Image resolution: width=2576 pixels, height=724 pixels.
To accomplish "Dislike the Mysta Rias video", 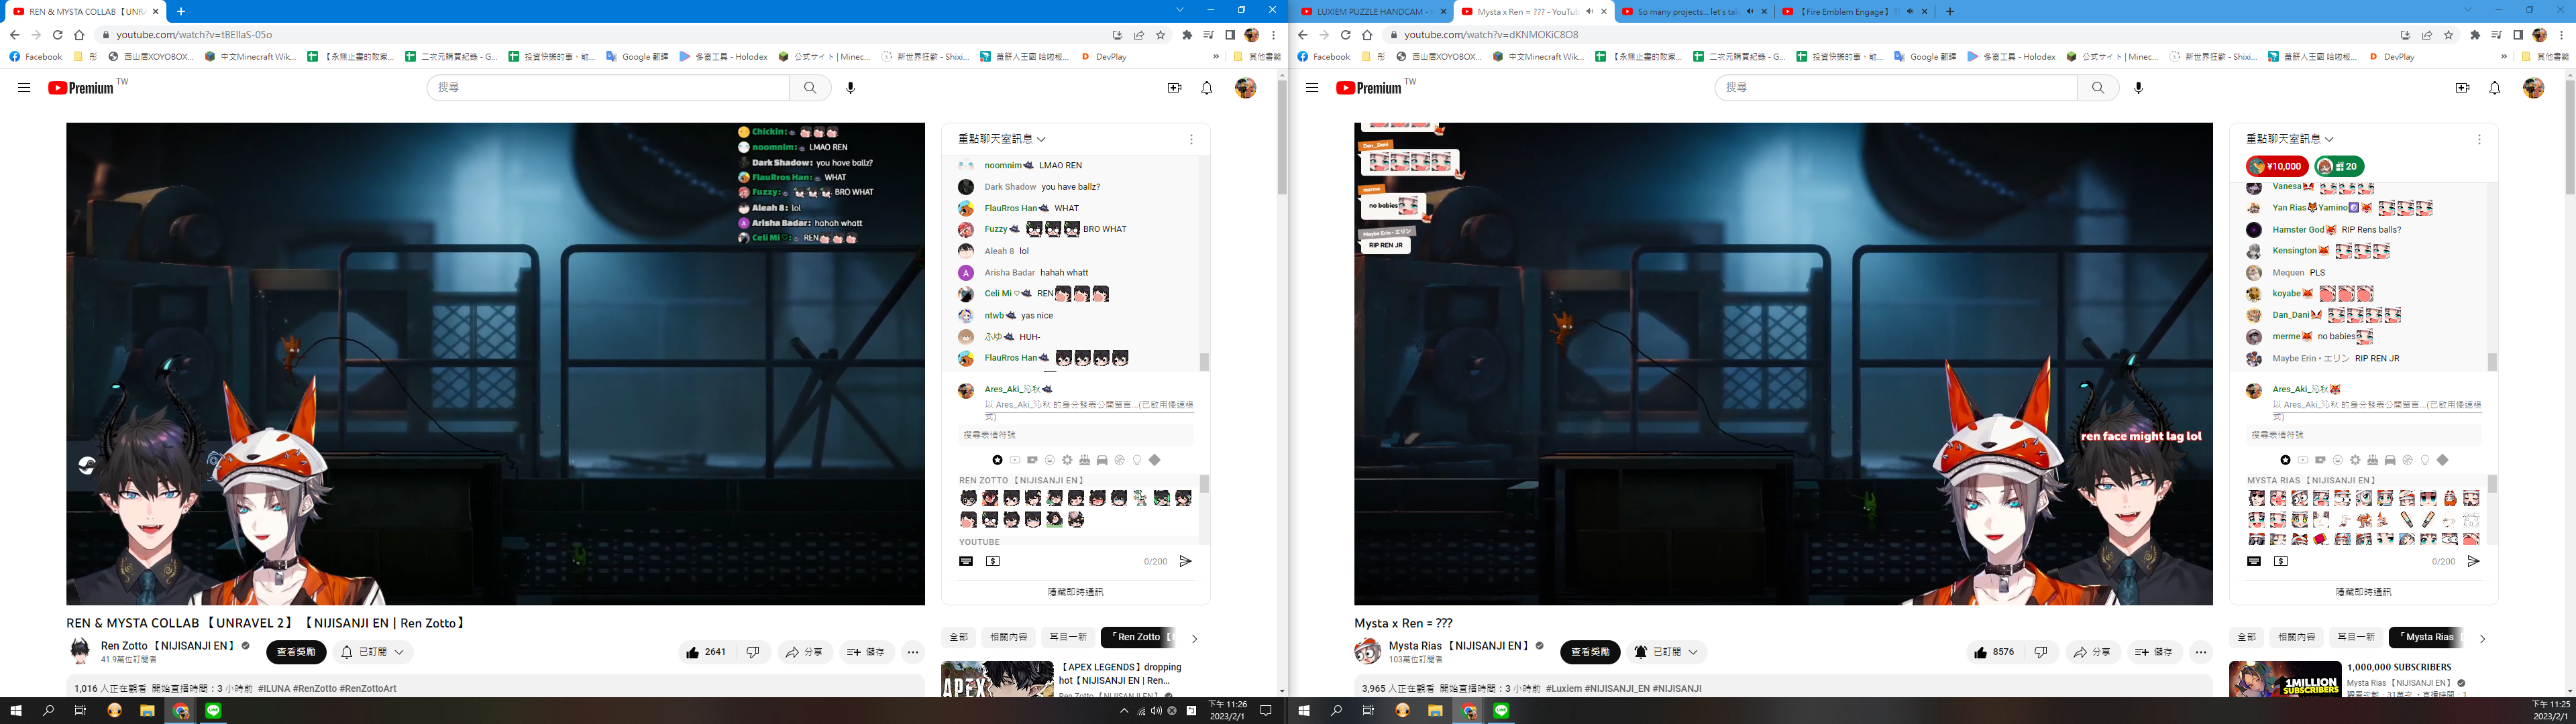I will click(2041, 652).
